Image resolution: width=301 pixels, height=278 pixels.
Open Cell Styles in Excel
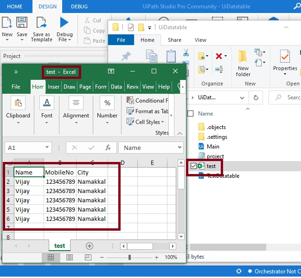tap(145, 122)
